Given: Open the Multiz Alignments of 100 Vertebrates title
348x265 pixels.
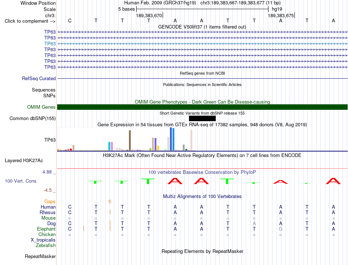Looking at the screenshot, I should point(202,196).
